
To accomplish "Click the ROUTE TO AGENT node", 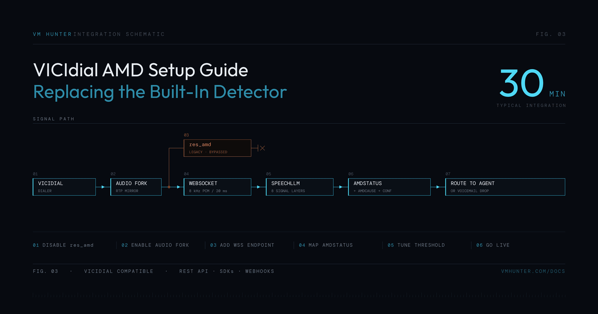I will pyautogui.click(x=505, y=187).
